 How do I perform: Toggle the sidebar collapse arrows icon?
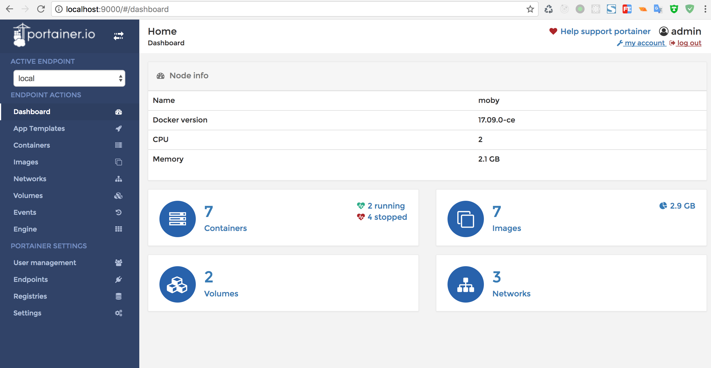pos(118,36)
